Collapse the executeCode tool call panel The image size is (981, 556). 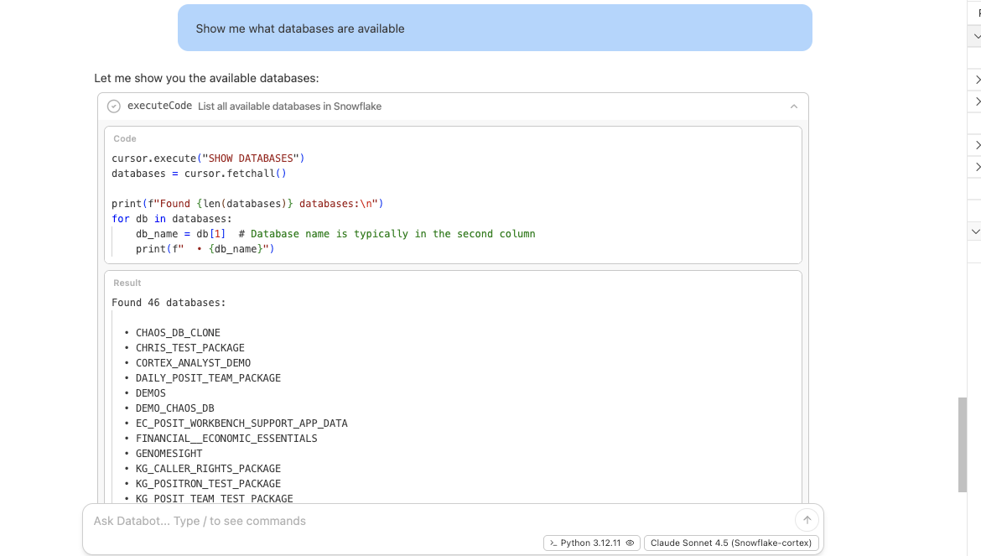(x=793, y=107)
